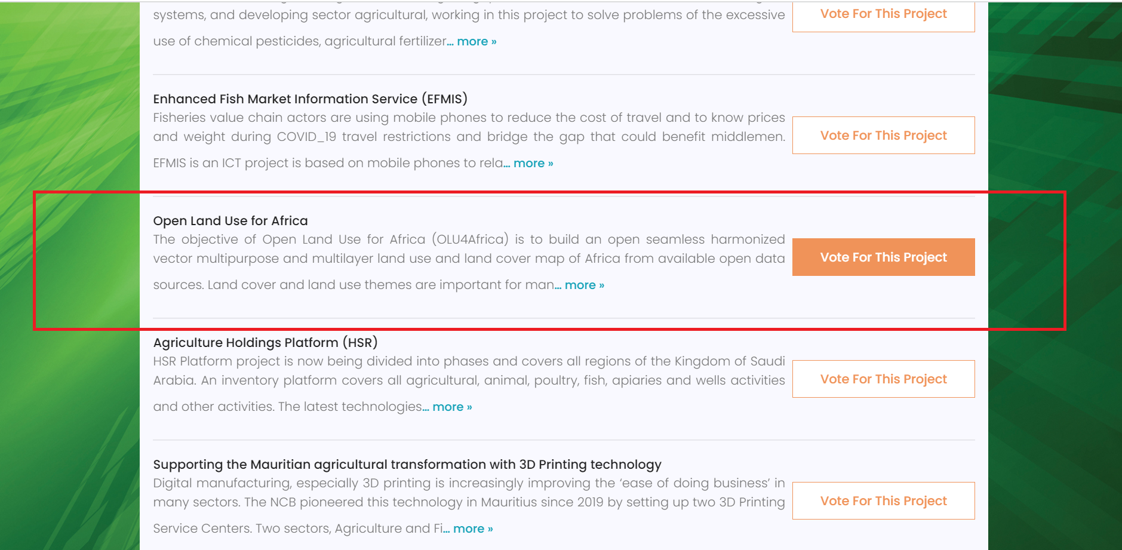Screen dimensions: 1122x550
Task: Vote for the Mauritian 3D Printing project
Action: coord(883,500)
